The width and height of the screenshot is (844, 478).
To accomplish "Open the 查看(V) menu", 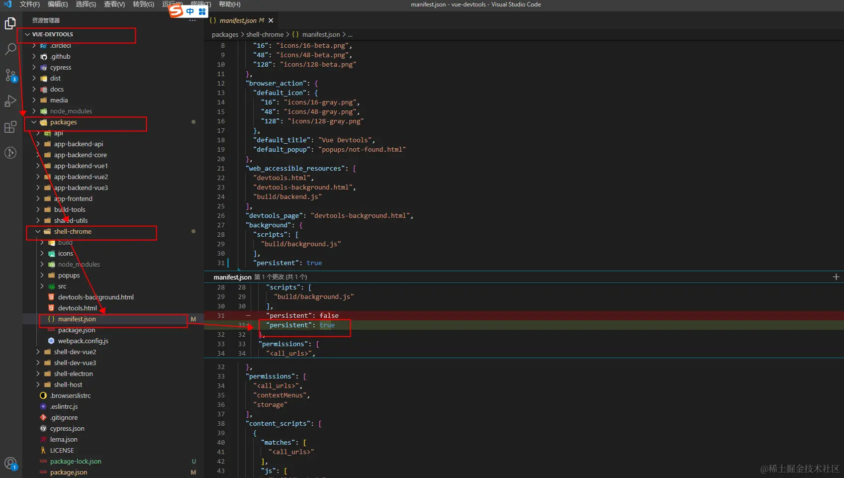I will pos(114,4).
